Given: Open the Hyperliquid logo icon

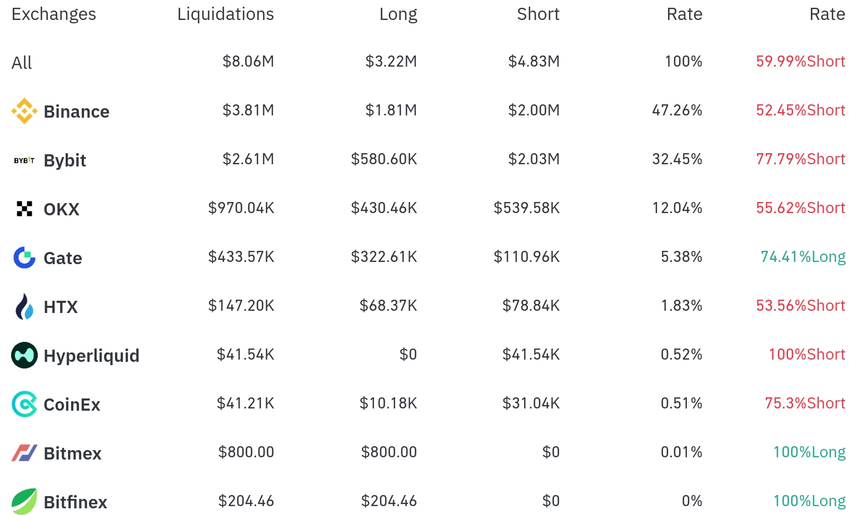Looking at the screenshot, I should click(x=24, y=355).
